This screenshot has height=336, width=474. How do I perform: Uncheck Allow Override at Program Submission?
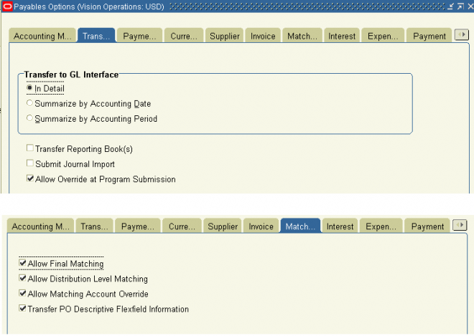pyautogui.click(x=30, y=178)
